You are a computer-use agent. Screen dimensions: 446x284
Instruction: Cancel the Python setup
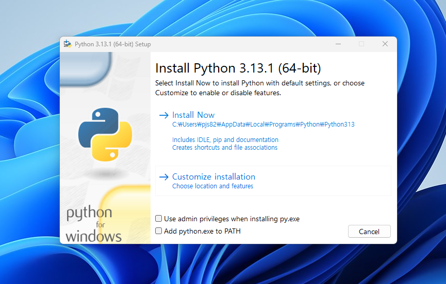click(369, 232)
